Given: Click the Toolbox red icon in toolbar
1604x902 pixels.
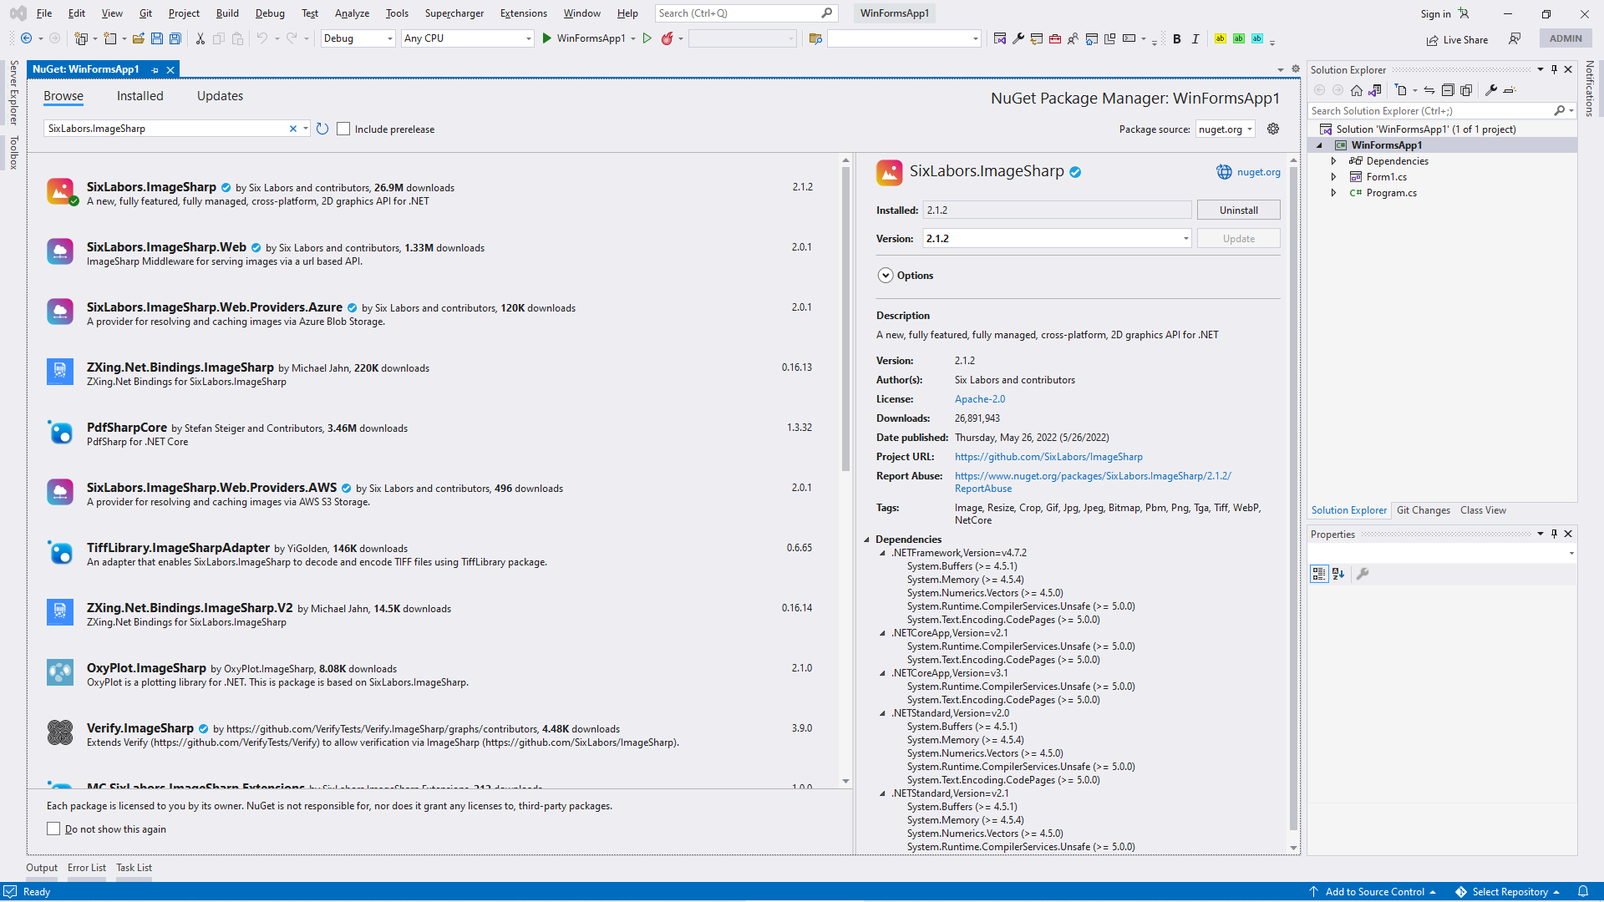Looking at the screenshot, I should click(1055, 38).
